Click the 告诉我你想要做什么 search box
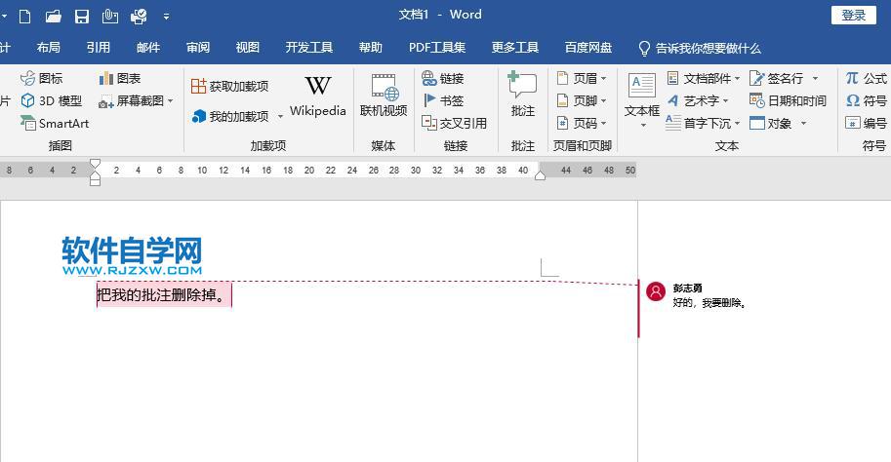The width and height of the screenshot is (891, 462). [x=700, y=48]
